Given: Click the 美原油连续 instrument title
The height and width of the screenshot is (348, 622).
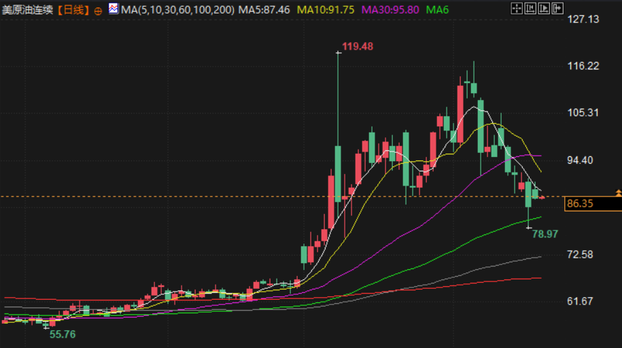Looking at the screenshot, I should coord(27,10).
